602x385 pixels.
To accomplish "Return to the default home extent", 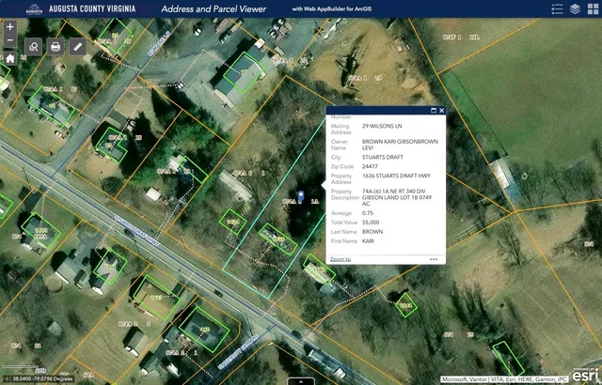I will pyautogui.click(x=9, y=57).
